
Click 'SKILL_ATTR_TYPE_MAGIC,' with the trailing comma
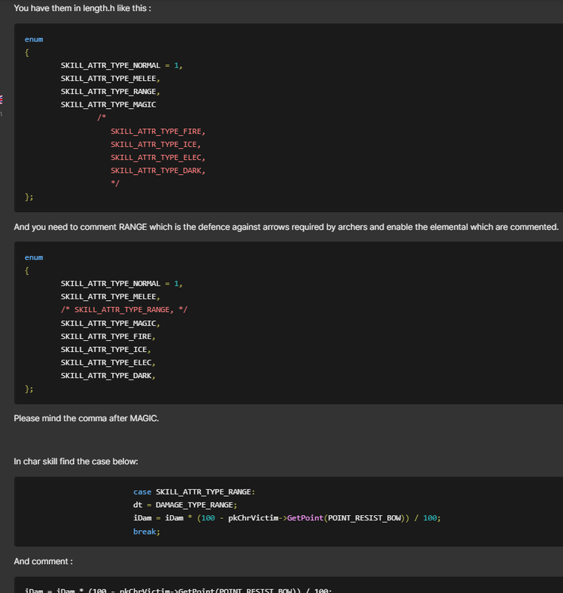[110, 323]
